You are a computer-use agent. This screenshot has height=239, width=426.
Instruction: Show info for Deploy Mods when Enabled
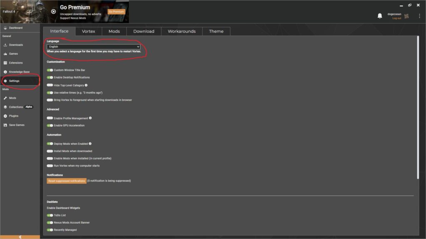(x=90, y=144)
